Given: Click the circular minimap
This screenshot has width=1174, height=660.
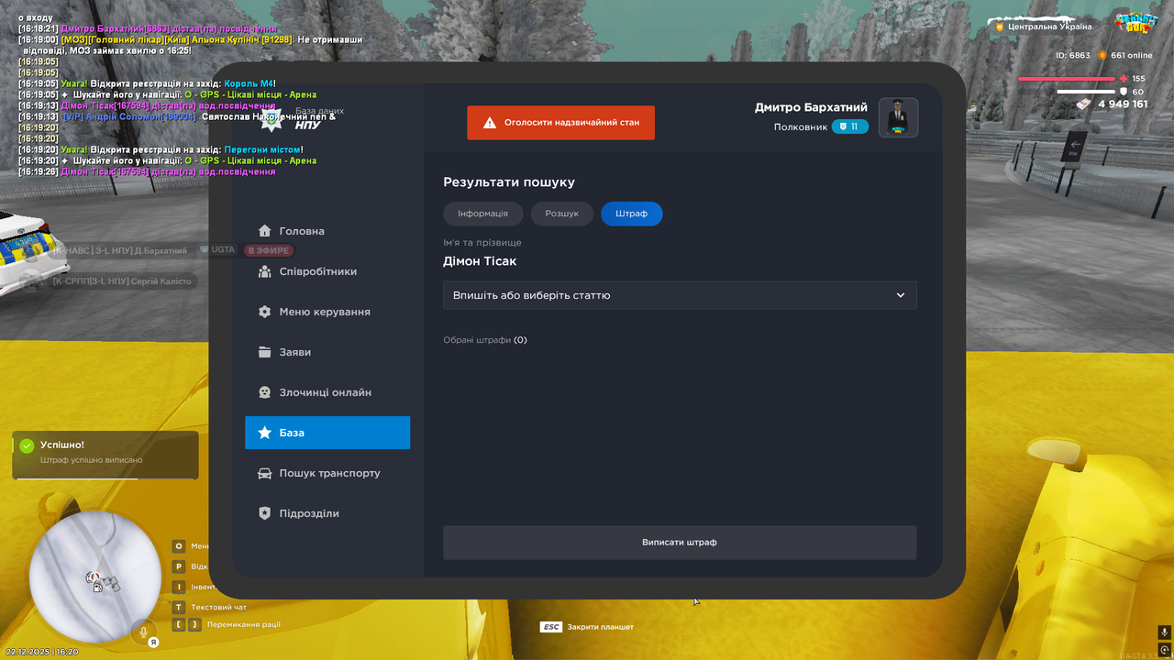Looking at the screenshot, I should tap(95, 576).
